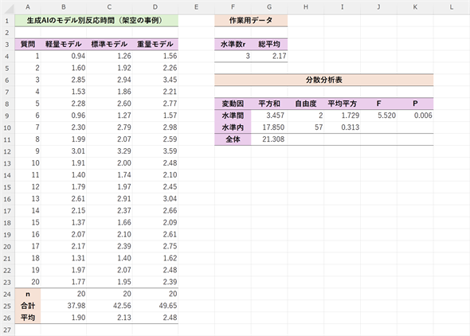Click F value 5.520

379,115
